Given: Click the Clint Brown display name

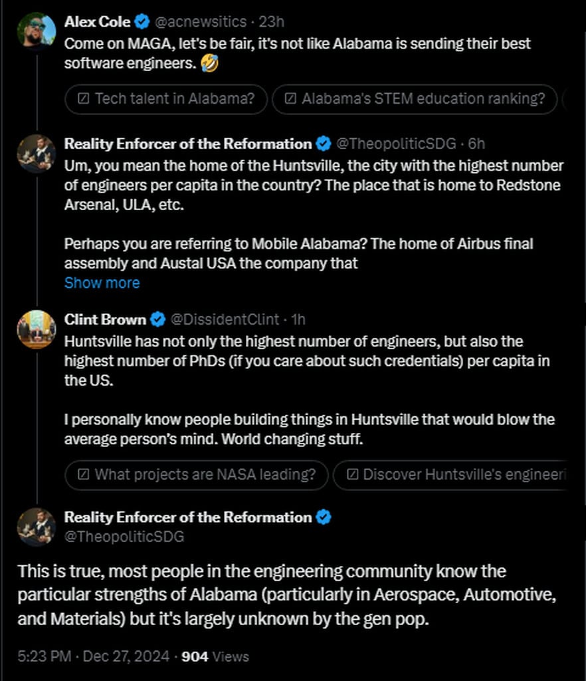Looking at the screenshot, I should click(105, 319).
